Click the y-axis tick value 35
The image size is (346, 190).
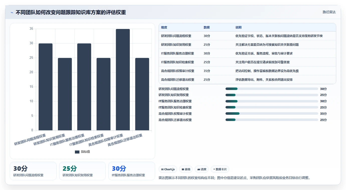pos(31,29)
